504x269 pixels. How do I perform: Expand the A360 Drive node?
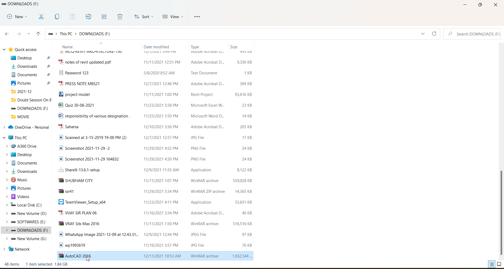[7, 146]
